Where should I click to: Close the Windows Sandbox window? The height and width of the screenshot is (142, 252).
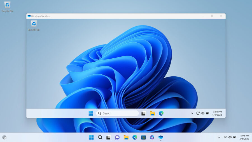coord(221,16)
